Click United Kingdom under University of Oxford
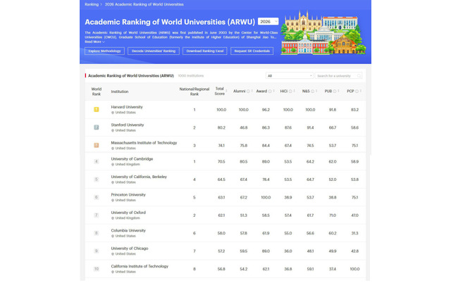The width and height of the screenshot is (451, 300). click(x=128, y=218)
